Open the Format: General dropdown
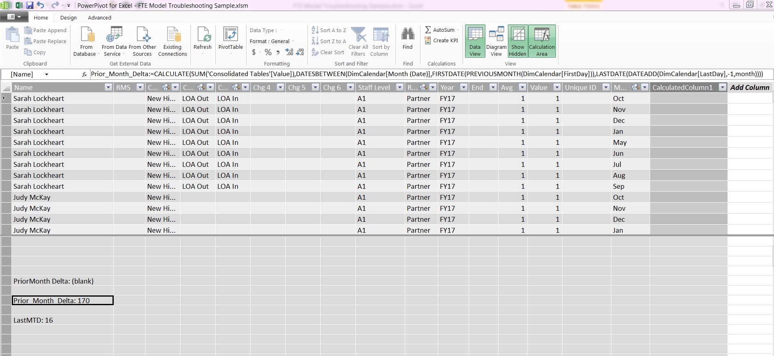774x356 pixels. 272,41
